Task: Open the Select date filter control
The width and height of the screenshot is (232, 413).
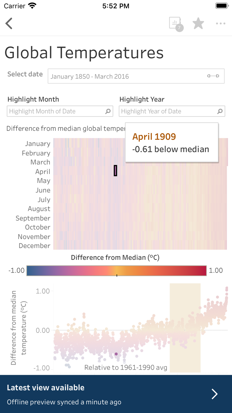Action: click(136, 76)
